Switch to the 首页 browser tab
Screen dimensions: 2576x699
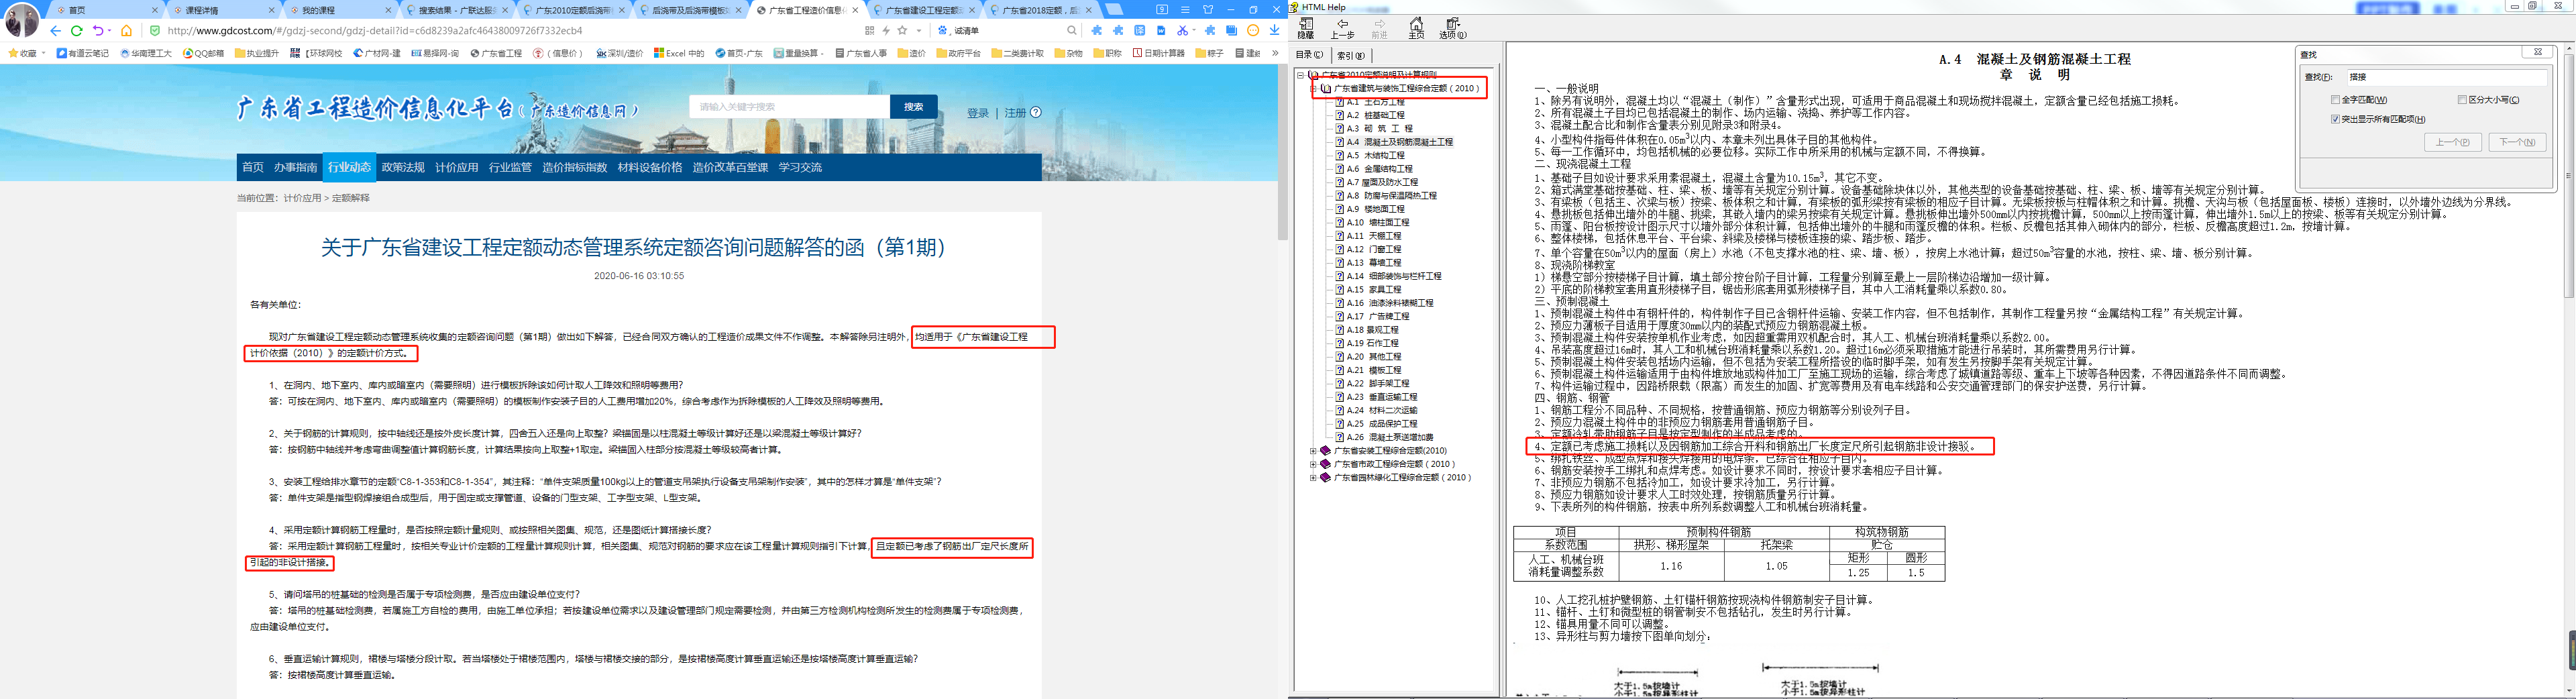104,10
